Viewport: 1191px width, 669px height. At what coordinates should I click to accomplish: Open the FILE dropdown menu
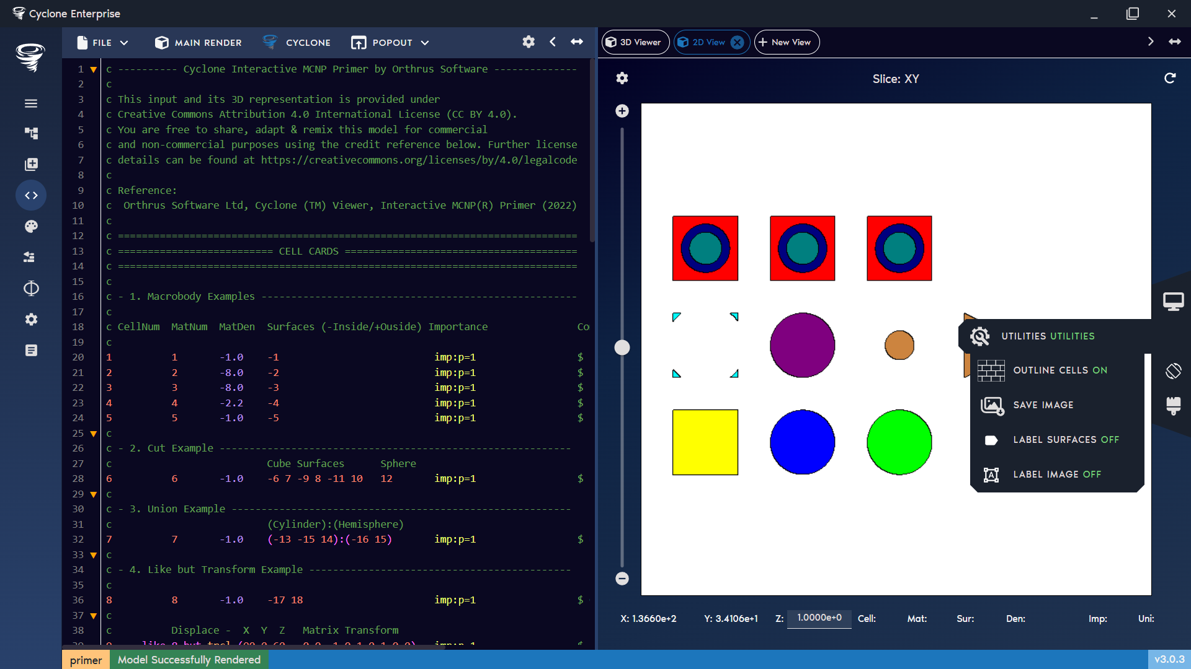[x=102, y=42]
